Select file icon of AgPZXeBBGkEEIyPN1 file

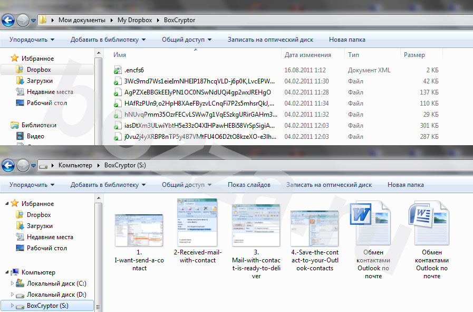point(118,92)
